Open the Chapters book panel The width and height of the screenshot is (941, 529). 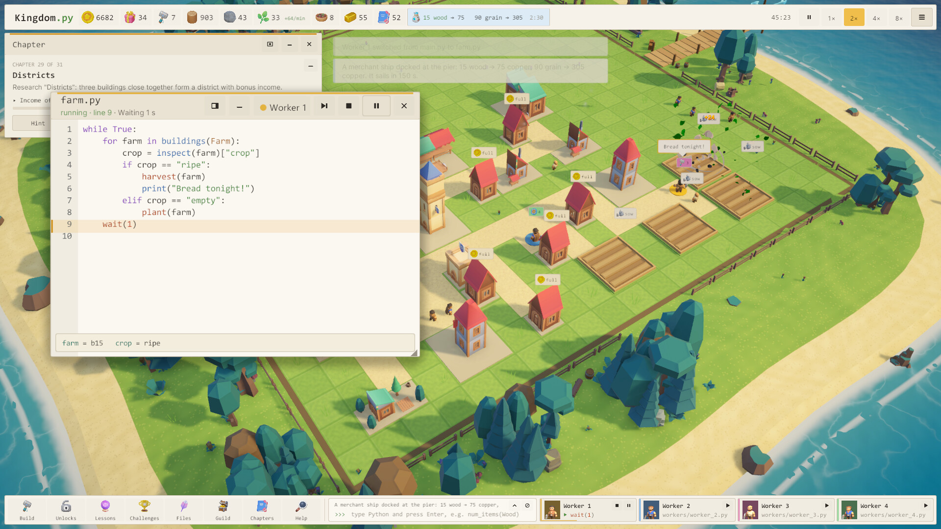262,510
